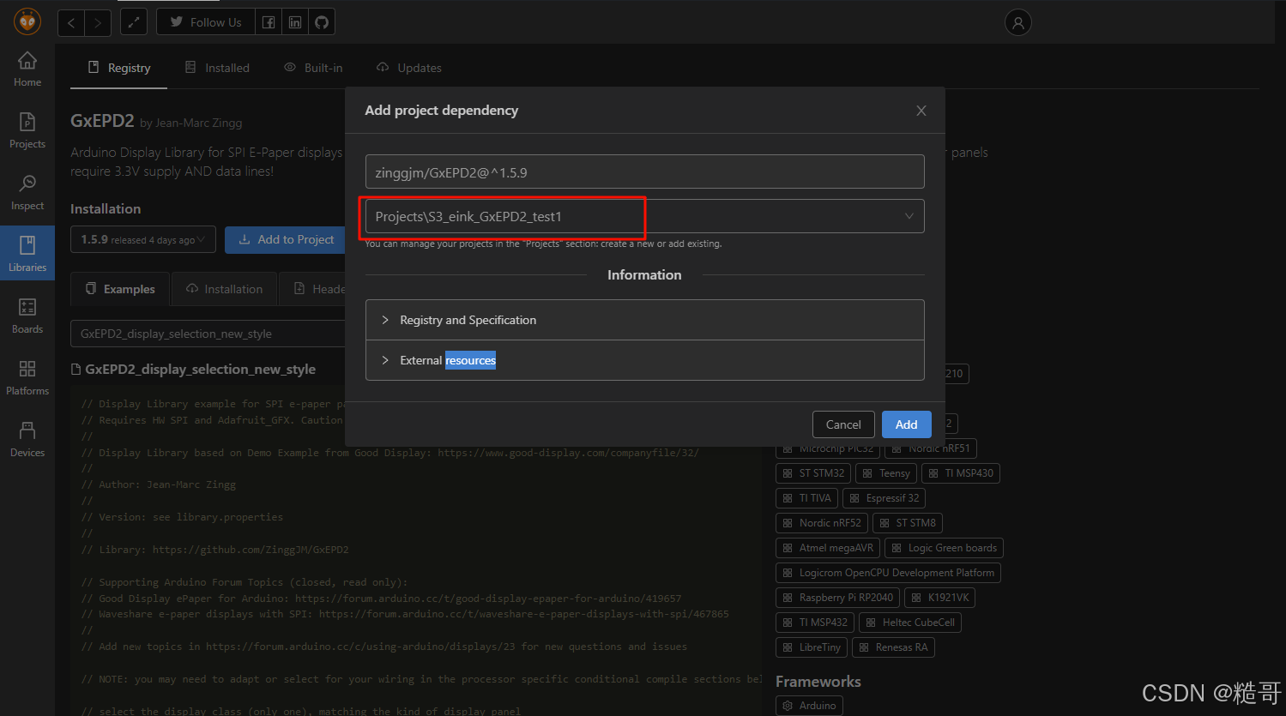Click the author name Jean-Marc Zingg
1286x716 pixels.
click(x=199, y=123)
